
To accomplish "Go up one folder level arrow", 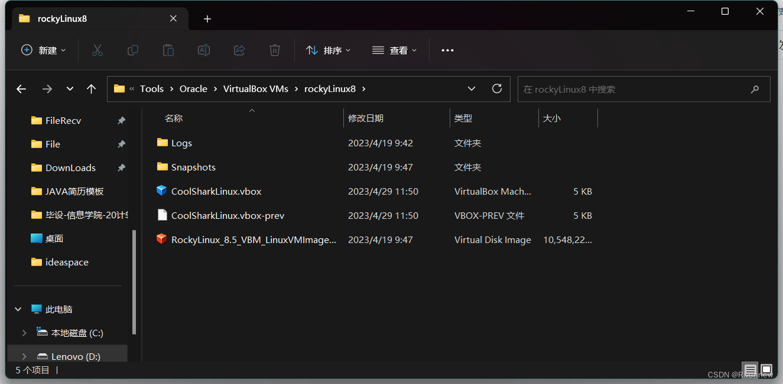I will pos(91,89).
